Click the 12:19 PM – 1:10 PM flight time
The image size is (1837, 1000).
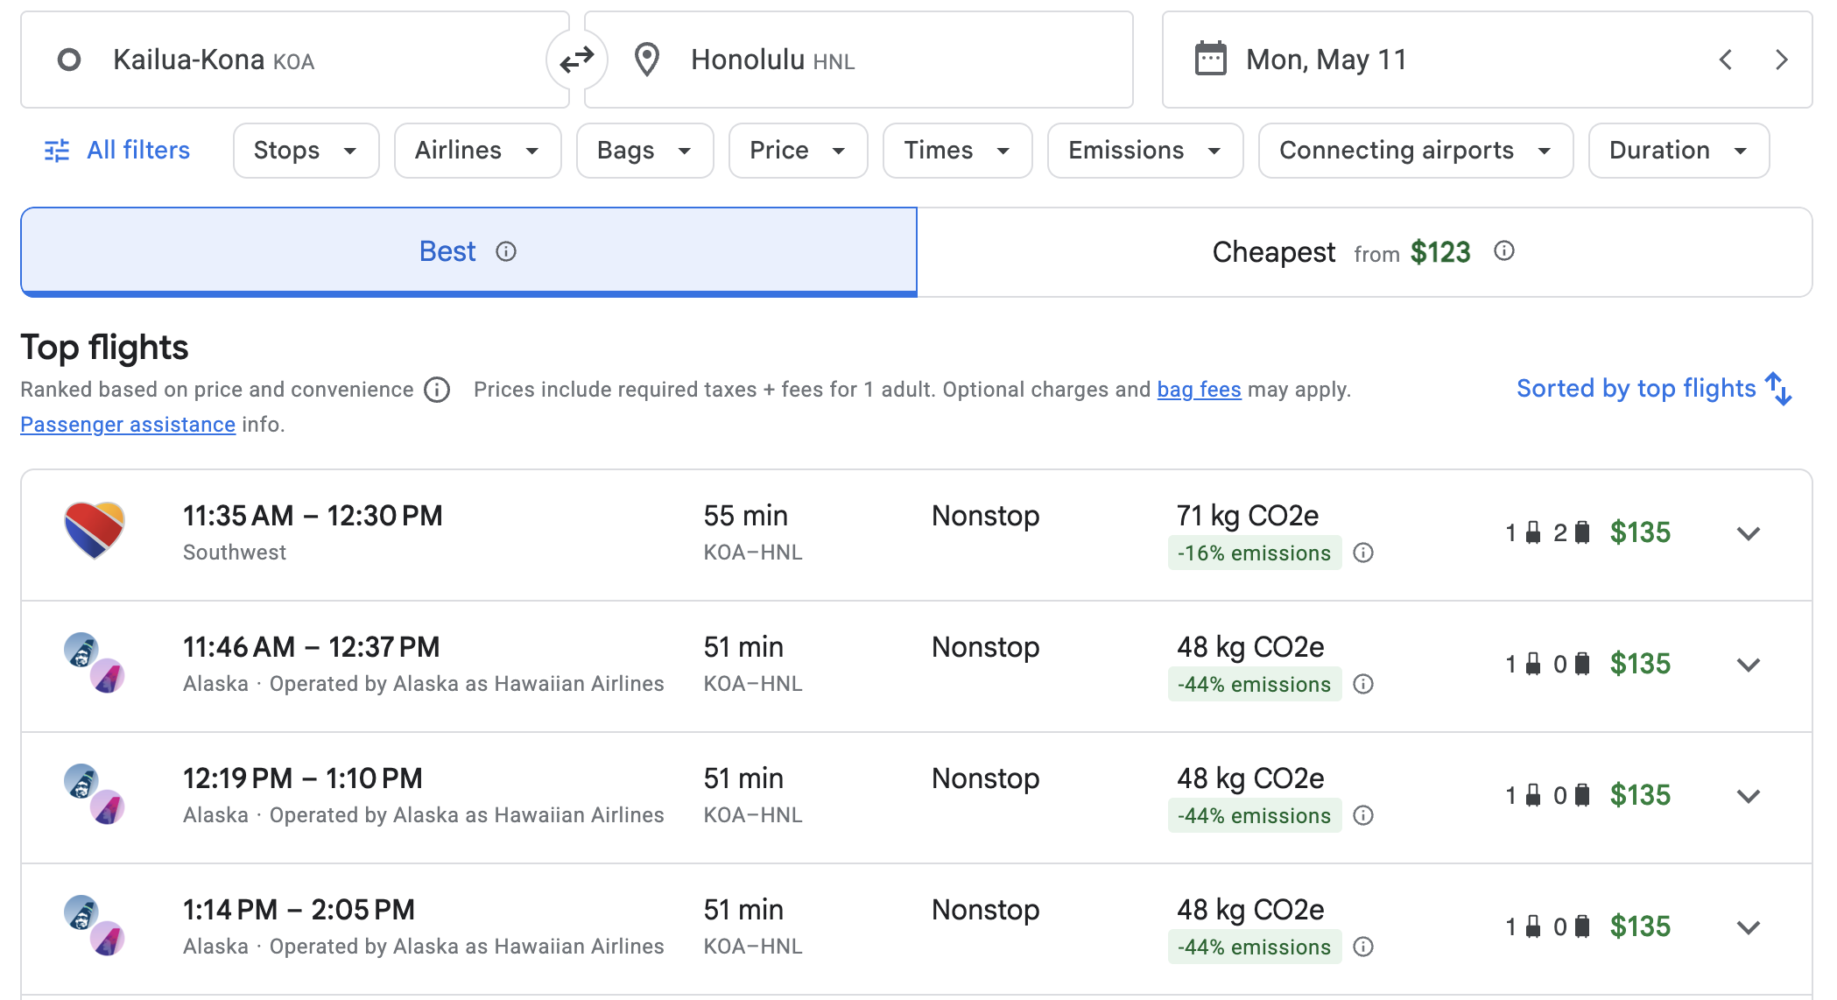(x=303, y=778)
